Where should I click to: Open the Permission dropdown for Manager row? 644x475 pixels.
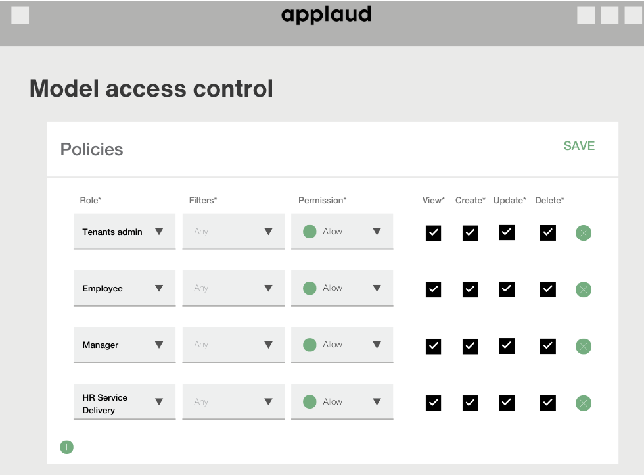(x=342, y=345)
